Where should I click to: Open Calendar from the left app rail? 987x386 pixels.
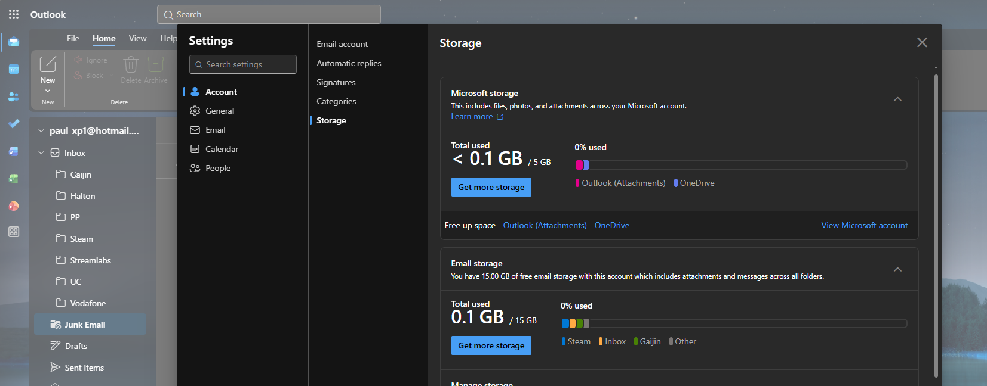point(14,70)
